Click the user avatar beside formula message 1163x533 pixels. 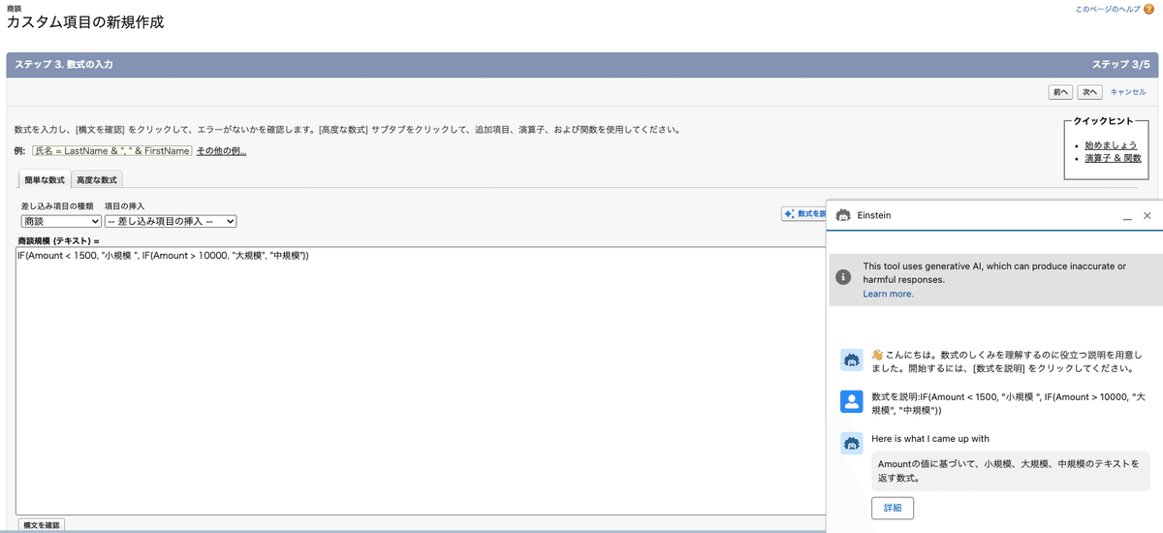click(851, 400)
